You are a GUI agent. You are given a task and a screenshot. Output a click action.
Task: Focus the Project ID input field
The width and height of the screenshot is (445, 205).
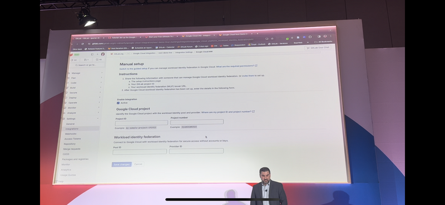[x=141, y=123]
